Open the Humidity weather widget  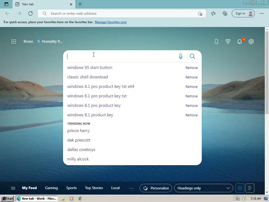pos(49,41)
